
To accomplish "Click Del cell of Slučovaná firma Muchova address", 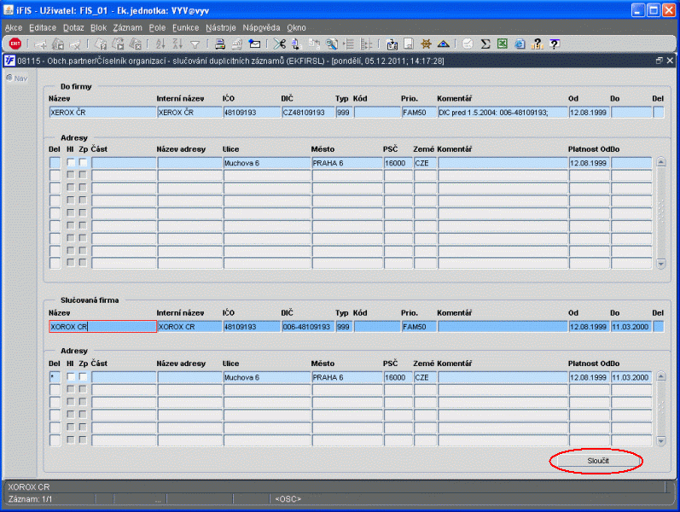I will [55, 377].
